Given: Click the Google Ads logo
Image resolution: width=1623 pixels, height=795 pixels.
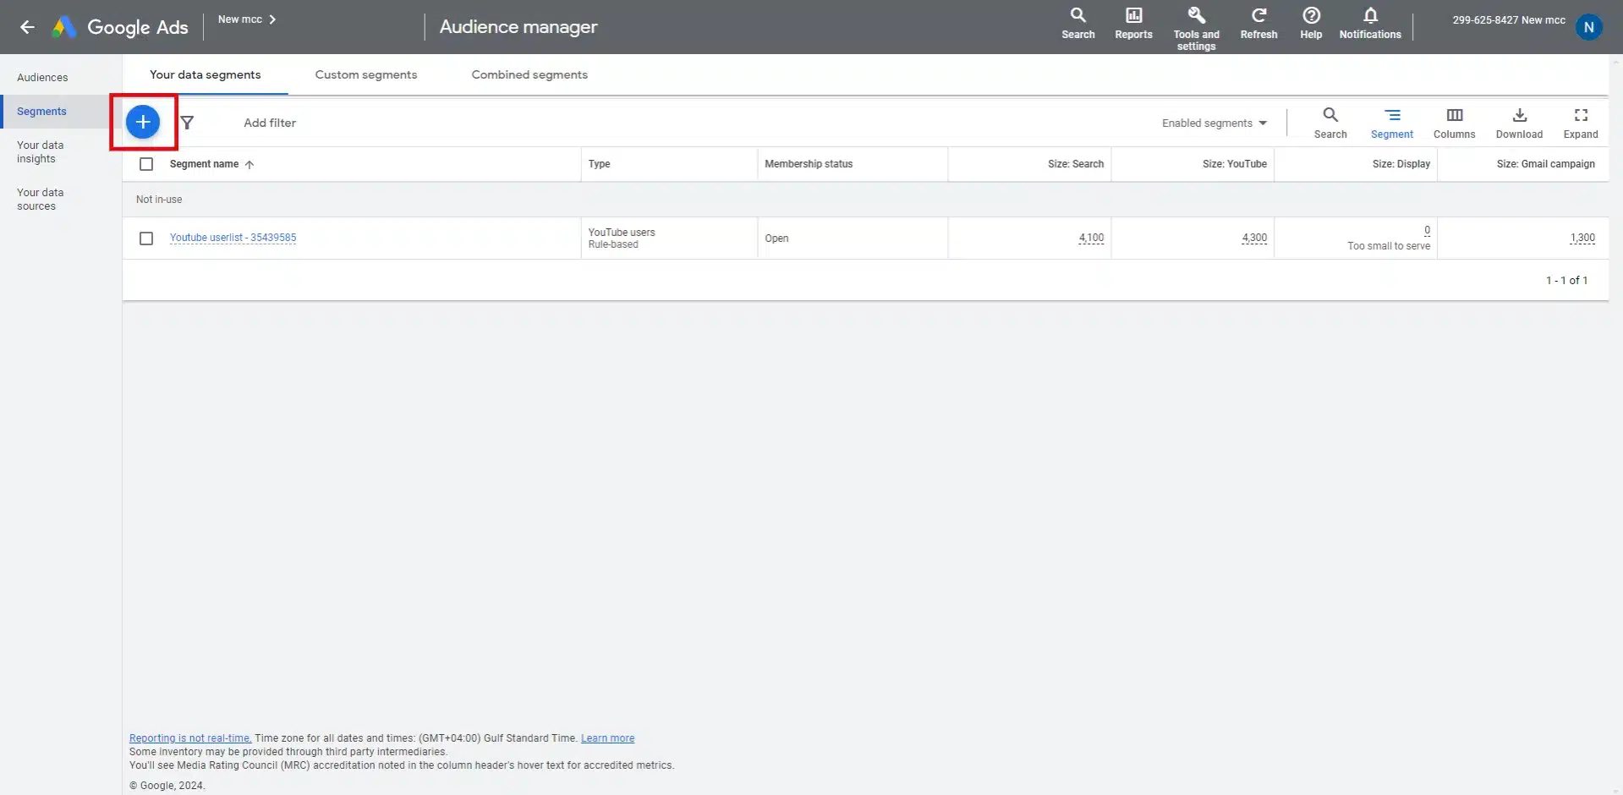Looking at the screenshot, I should coord(120,27).
